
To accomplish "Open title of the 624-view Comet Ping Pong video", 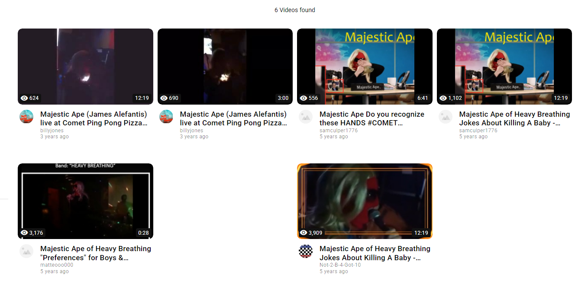I will pos(94,118).
